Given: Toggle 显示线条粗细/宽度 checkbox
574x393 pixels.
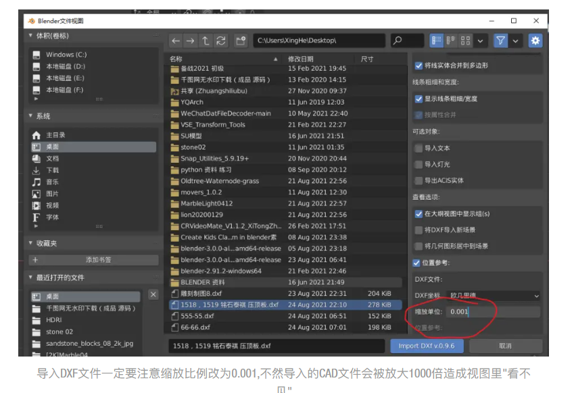Looking at the screenshot, I should (x=418, y=99).
